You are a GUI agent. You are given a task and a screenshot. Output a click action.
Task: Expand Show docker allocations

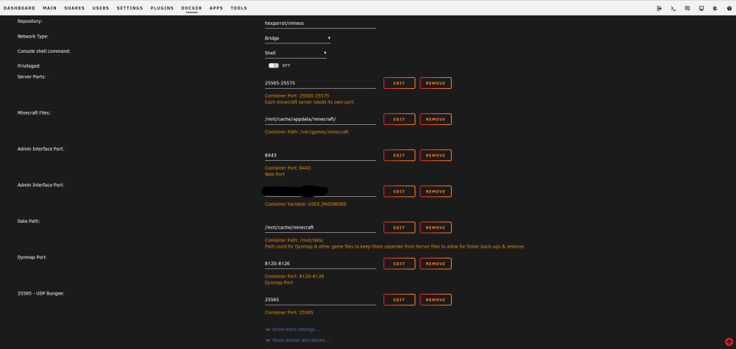[297, 340]
